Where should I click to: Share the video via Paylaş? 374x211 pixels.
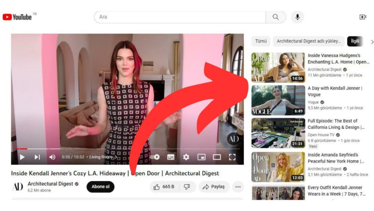click(214, 186)
